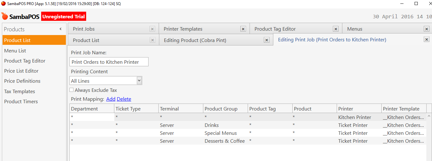Close the Menus tab
The width and height of the screenshot is (432, 161).
click(x=427, y=29)
